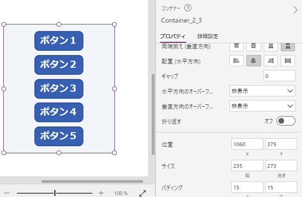Click the fit-to-window expand icon
302x197 pixels.
(143, 193)
